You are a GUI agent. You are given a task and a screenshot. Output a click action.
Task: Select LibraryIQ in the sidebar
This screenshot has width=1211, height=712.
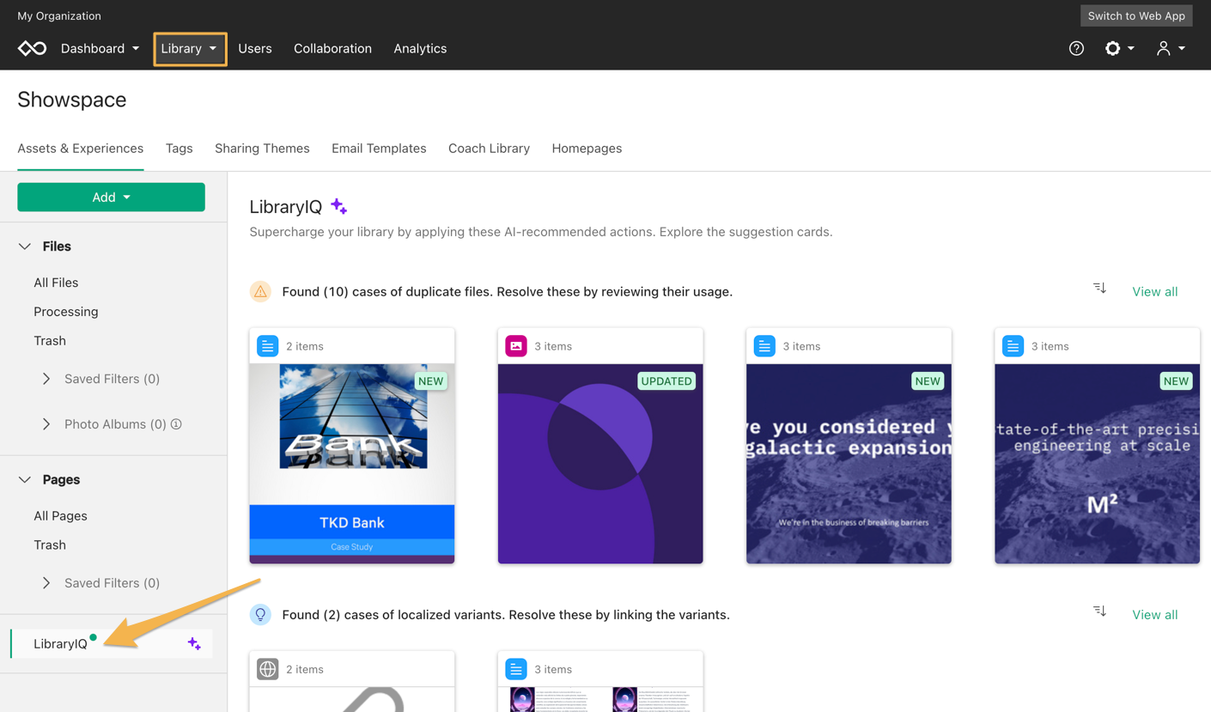[x=111, y=643]
